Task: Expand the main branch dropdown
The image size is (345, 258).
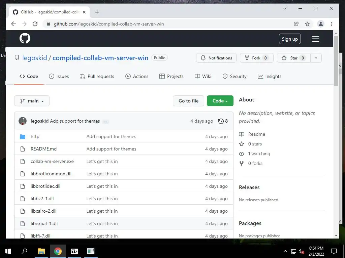Action: click(x=32, y=101)
